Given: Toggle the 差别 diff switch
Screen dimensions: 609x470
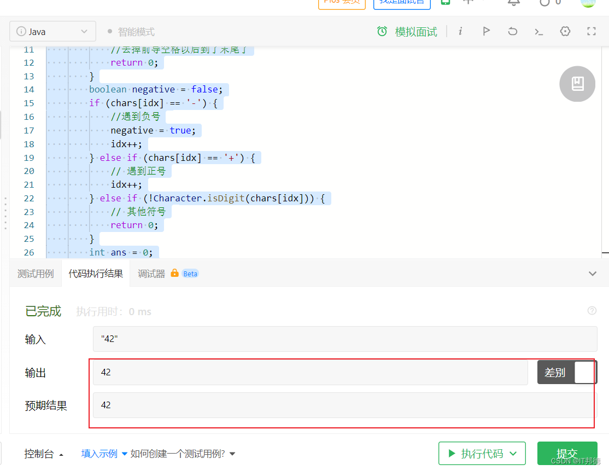Looking at the screenshot, I should coord(567,373).
